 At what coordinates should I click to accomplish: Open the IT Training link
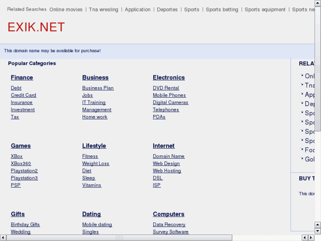coord(94,102)
